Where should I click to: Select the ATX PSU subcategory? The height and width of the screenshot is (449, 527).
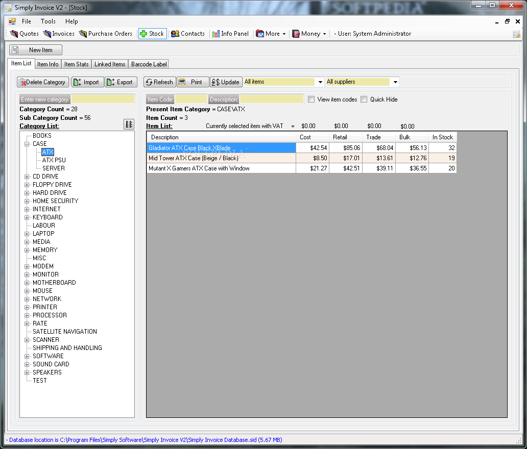pyautogui.click(x=54, y=160)
